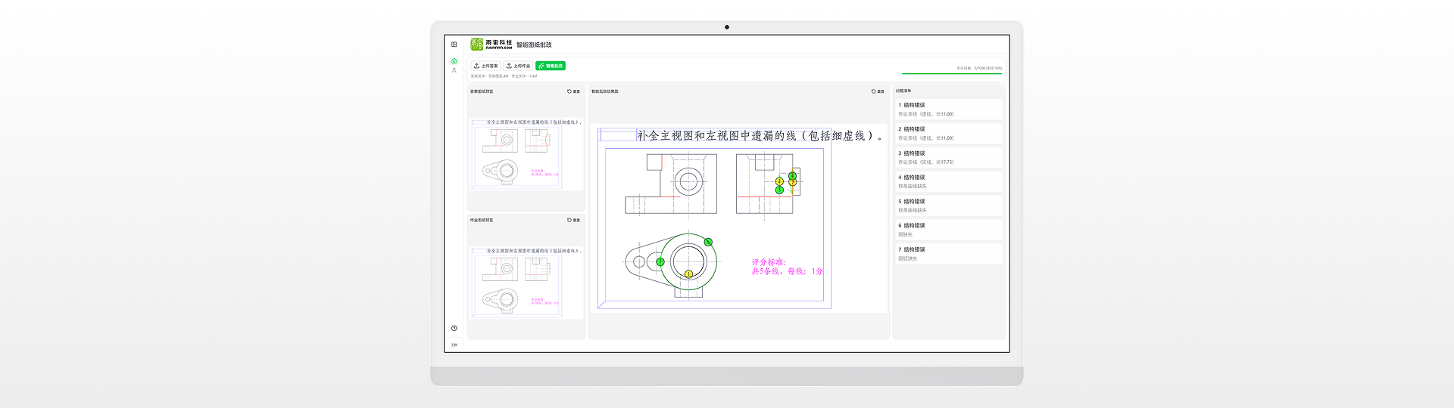Screen dimensions: 1454x408
Task: Click the 上传作业 upload homework button
Action: (519, 66)
